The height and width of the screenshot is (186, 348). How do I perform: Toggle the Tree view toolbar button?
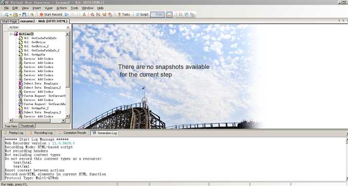[157, 14]
